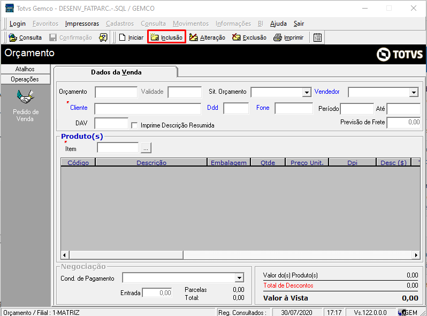Open the Vendedor dropdown list
Viewport: 427px width, 316px height.
[x=413, y=92]
